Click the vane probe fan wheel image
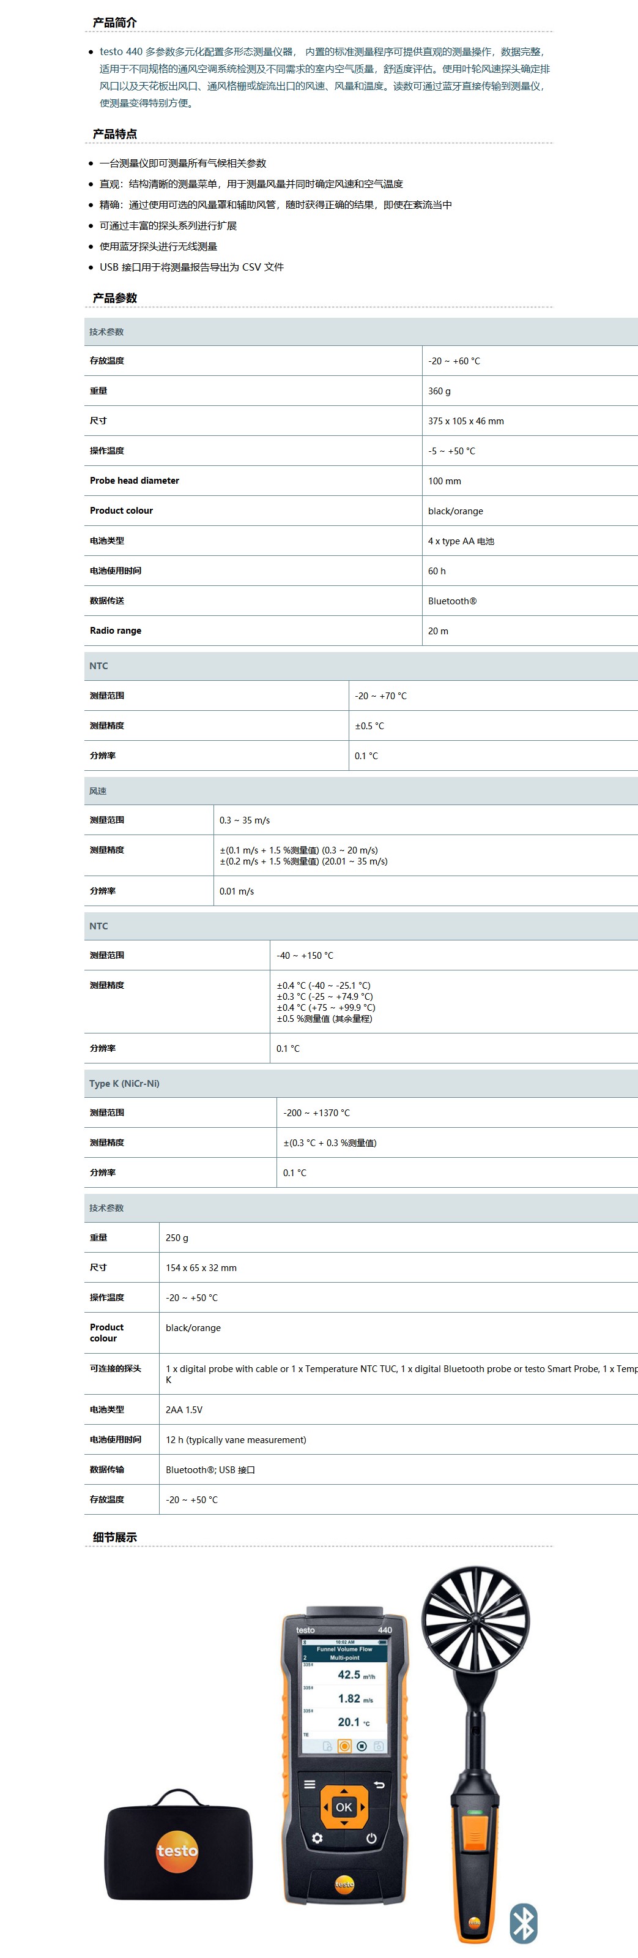The height and width of the screenshot is (1958, 638). pyautogui.click(x=475, y=1619)
